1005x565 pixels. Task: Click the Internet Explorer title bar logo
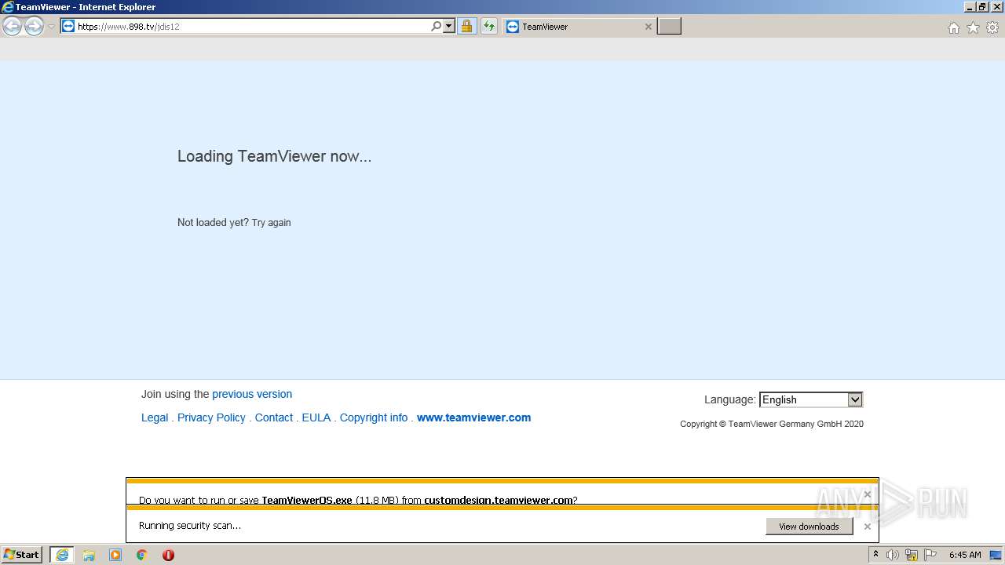8,7
